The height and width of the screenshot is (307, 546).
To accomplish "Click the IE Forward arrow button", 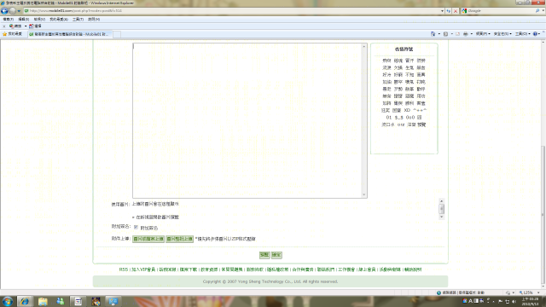I will pos(13,11).
